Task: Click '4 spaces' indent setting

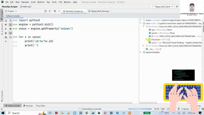Action: tap(185, 109)
